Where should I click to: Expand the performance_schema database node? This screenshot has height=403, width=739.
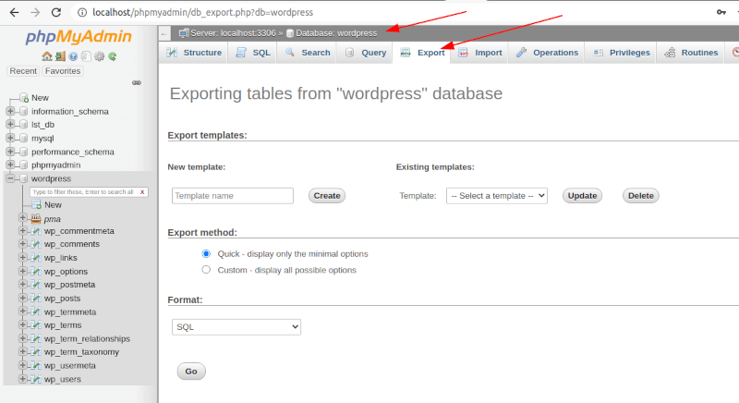pyautogui.click(x=10, y=152)
